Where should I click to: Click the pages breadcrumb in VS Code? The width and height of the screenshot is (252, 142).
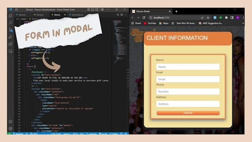(23, 19)
